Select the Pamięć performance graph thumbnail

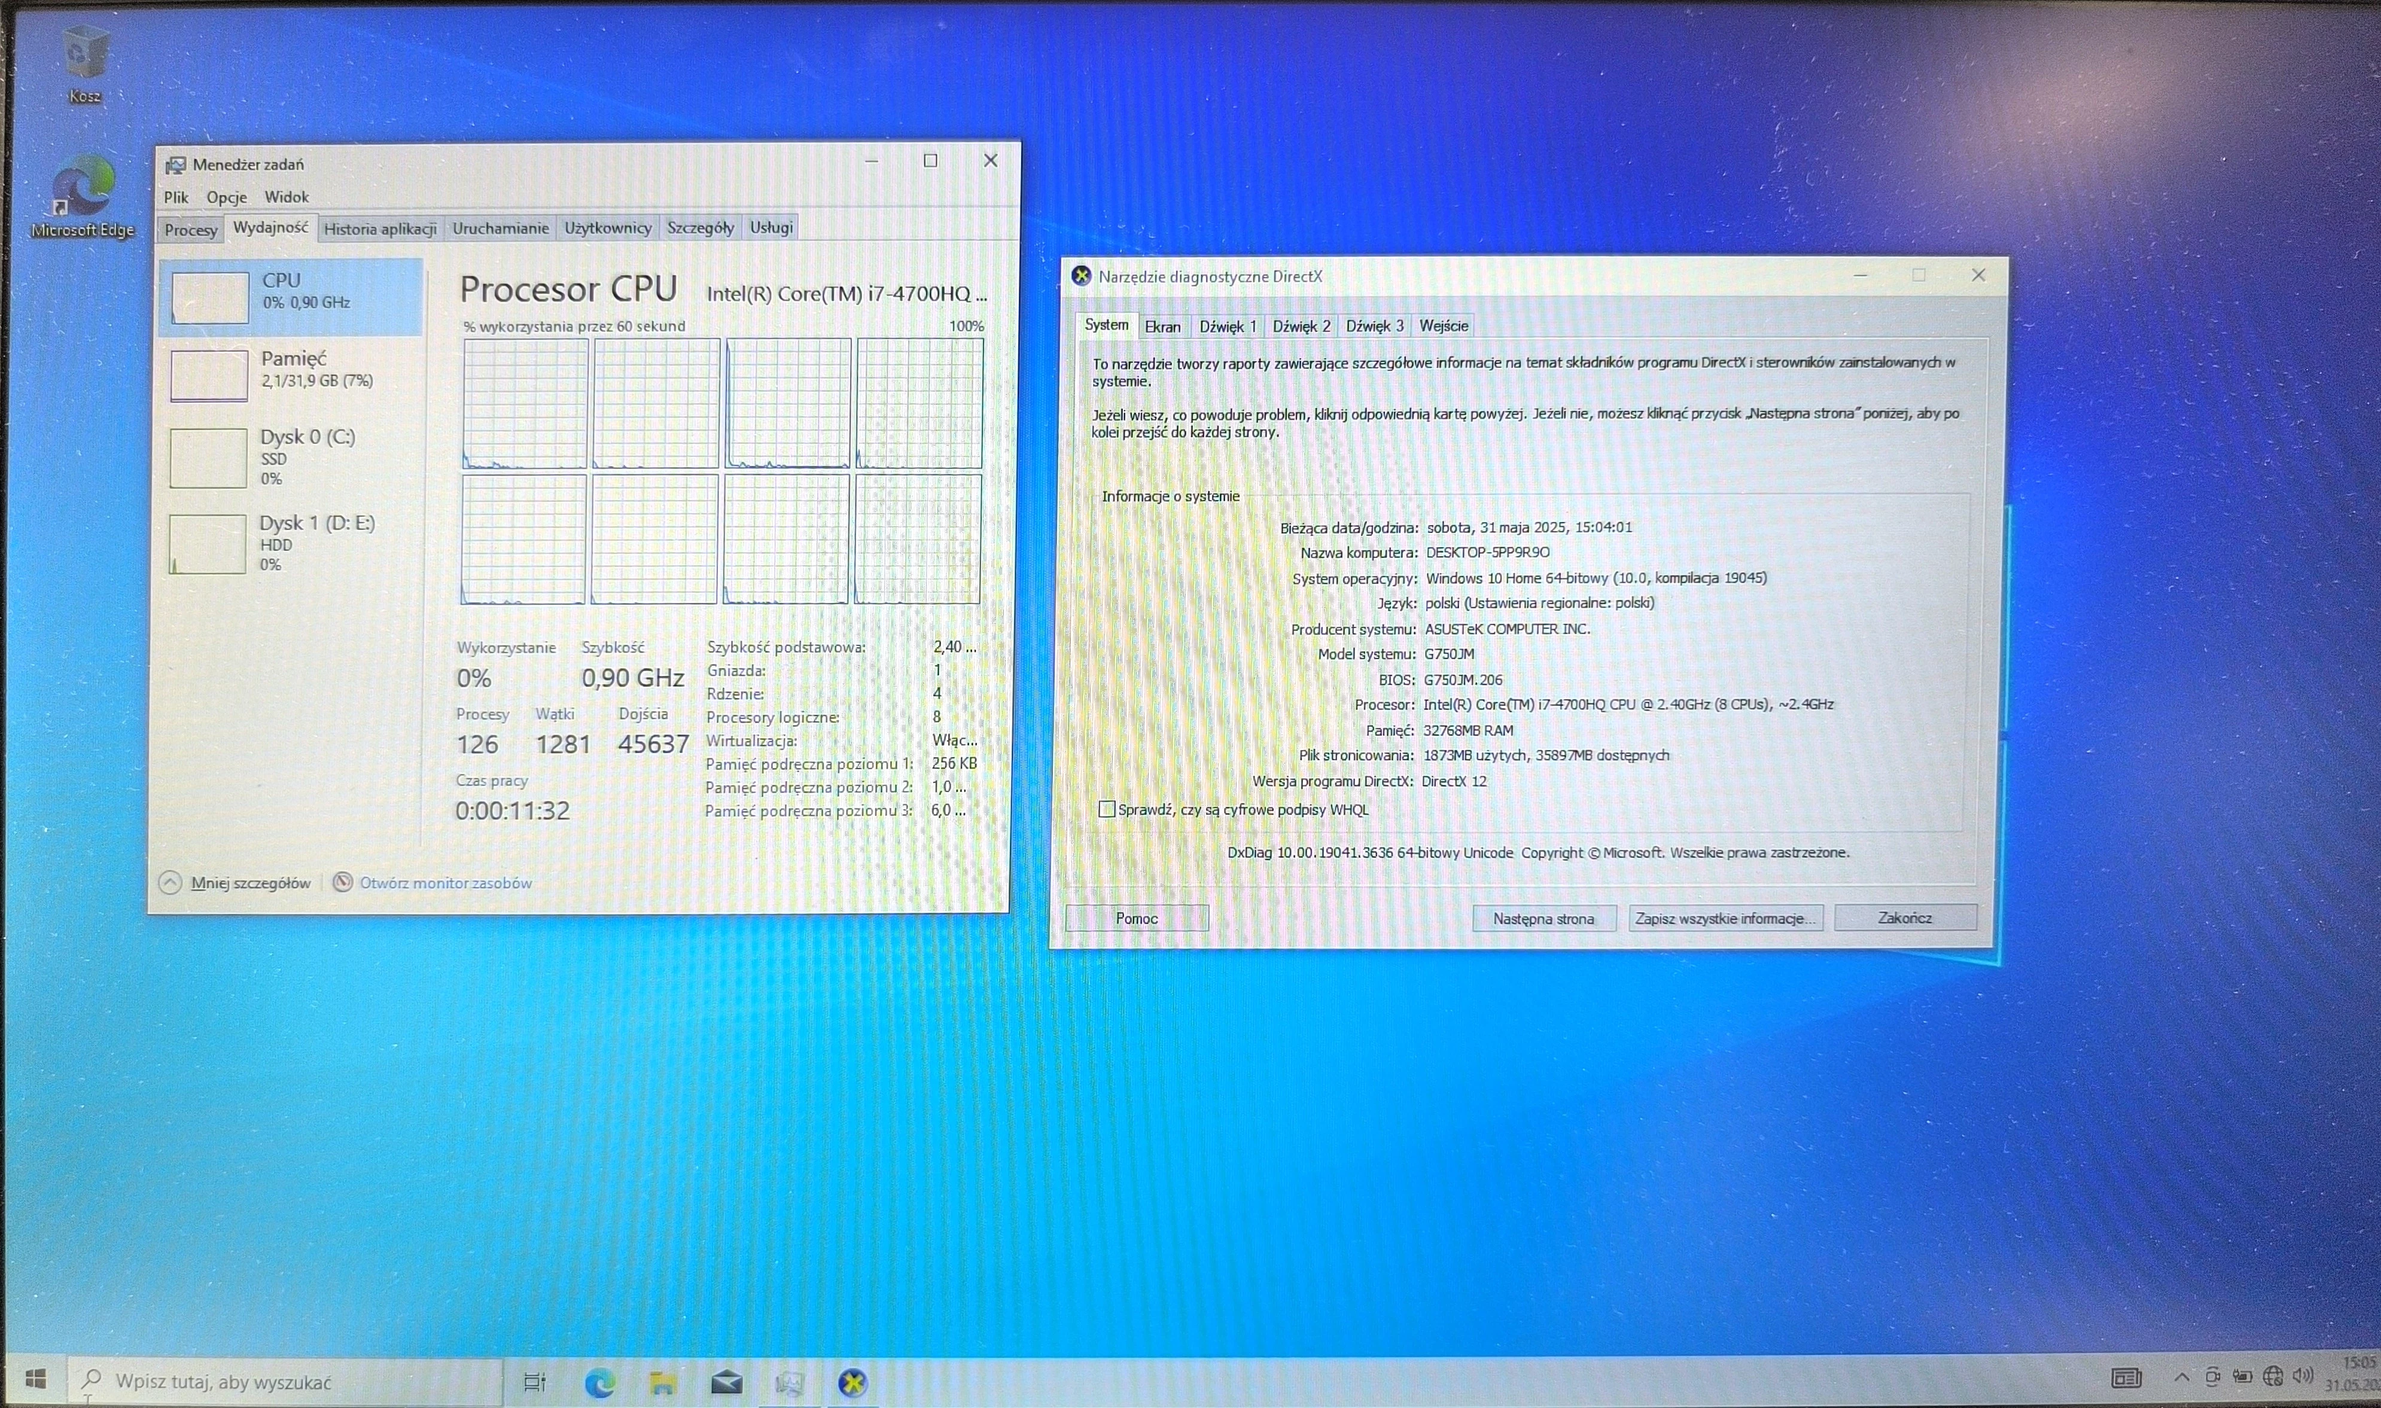click(x=209, y=376)
